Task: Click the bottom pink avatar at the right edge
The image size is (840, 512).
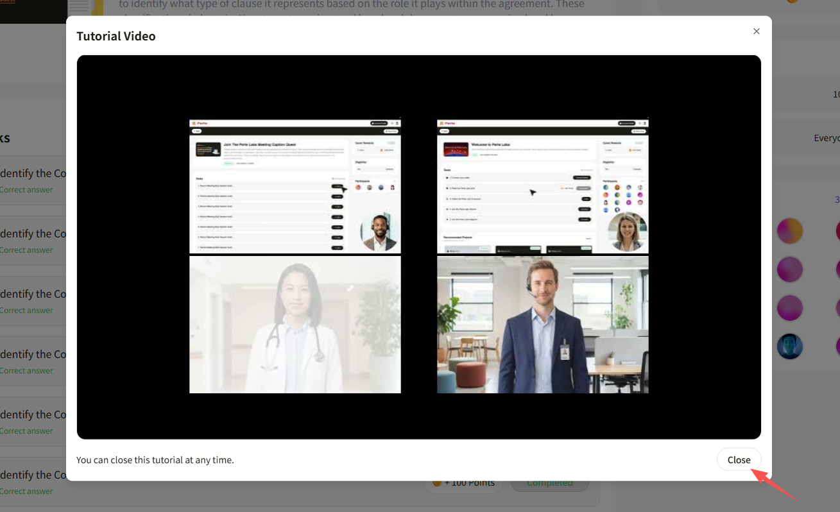Action: (x=837, y=346)
